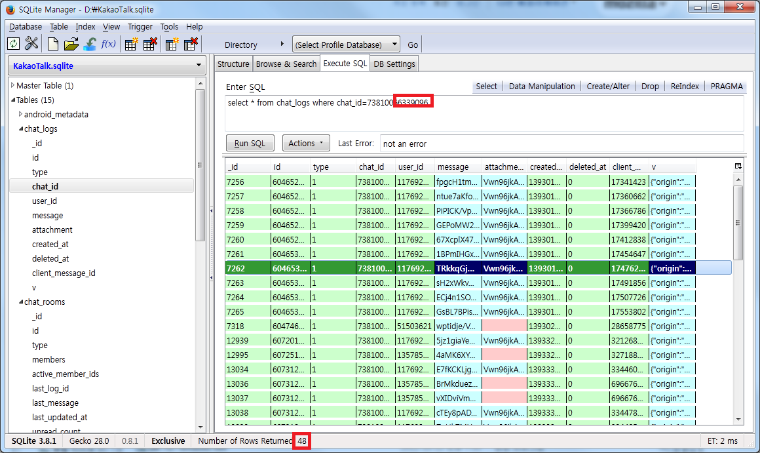760x453 pixels.
Task: Click the f(x) user-defined functions icon
Action: (x=108, y=44)
